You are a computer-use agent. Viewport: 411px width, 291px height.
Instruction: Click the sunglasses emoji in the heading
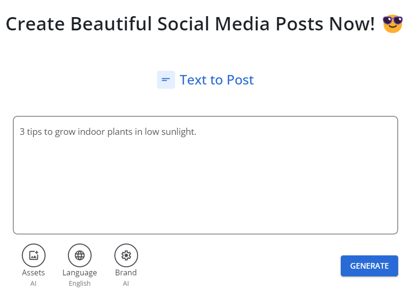392,24
